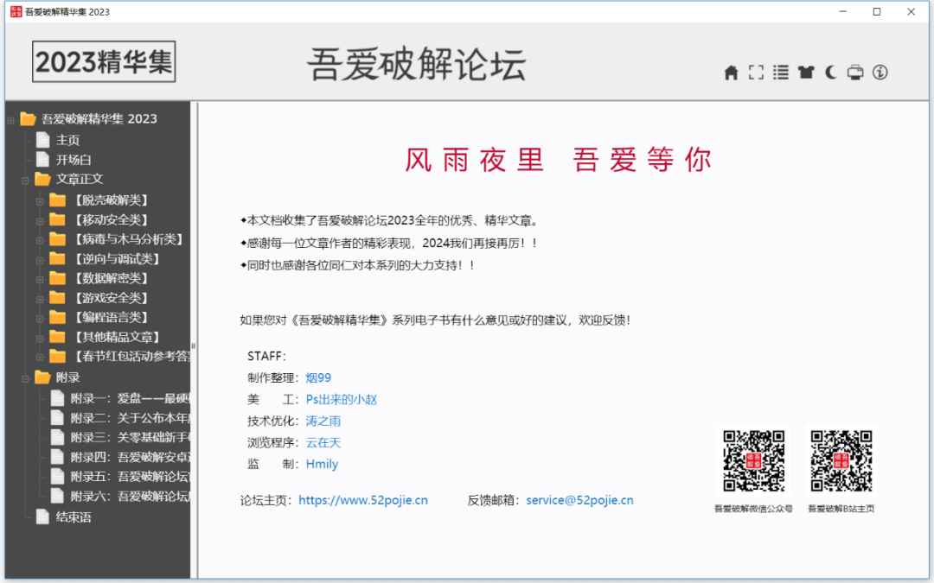Open the 开场白 page

tap(74, 160)
